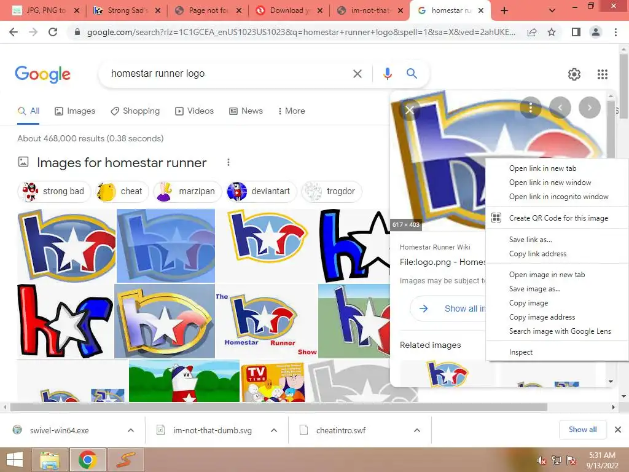
Task: Go to the next image in preview
Action: 589,108
